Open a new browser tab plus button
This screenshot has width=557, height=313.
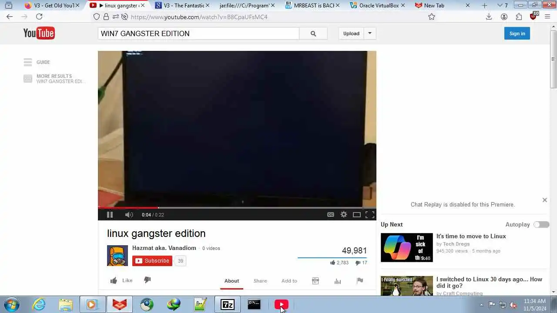[x=485, y=6]
